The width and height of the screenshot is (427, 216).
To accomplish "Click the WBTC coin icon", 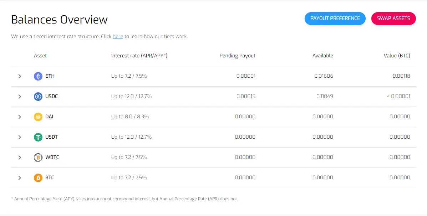I will coord(38,158).
